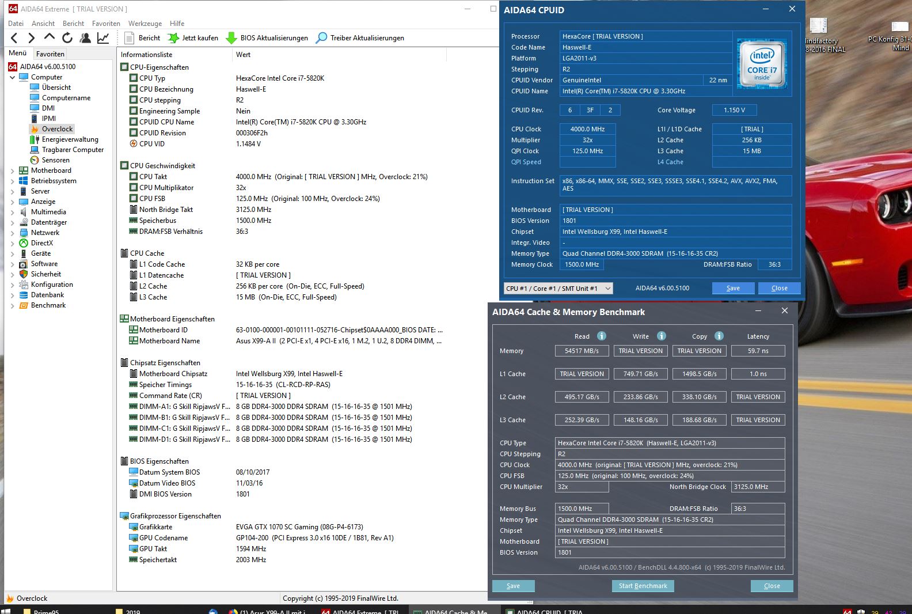This screenshot has height=614, width=912.
Task: Expand the Software tree node
Action: (12, 264)
